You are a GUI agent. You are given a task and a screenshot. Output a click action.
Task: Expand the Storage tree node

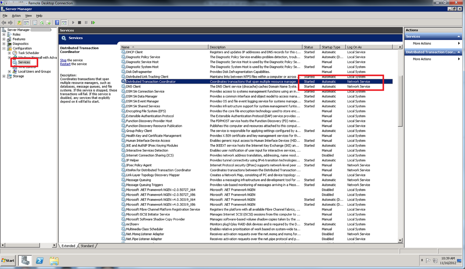[x=4, y=76]
